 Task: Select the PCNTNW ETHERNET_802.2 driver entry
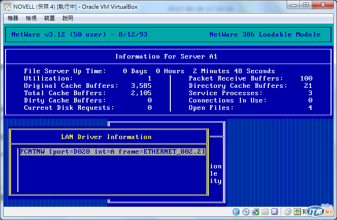click(x=113, y=152)
